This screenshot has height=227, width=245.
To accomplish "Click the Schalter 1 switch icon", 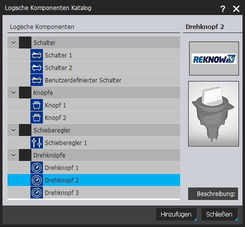I will [36, 55].
